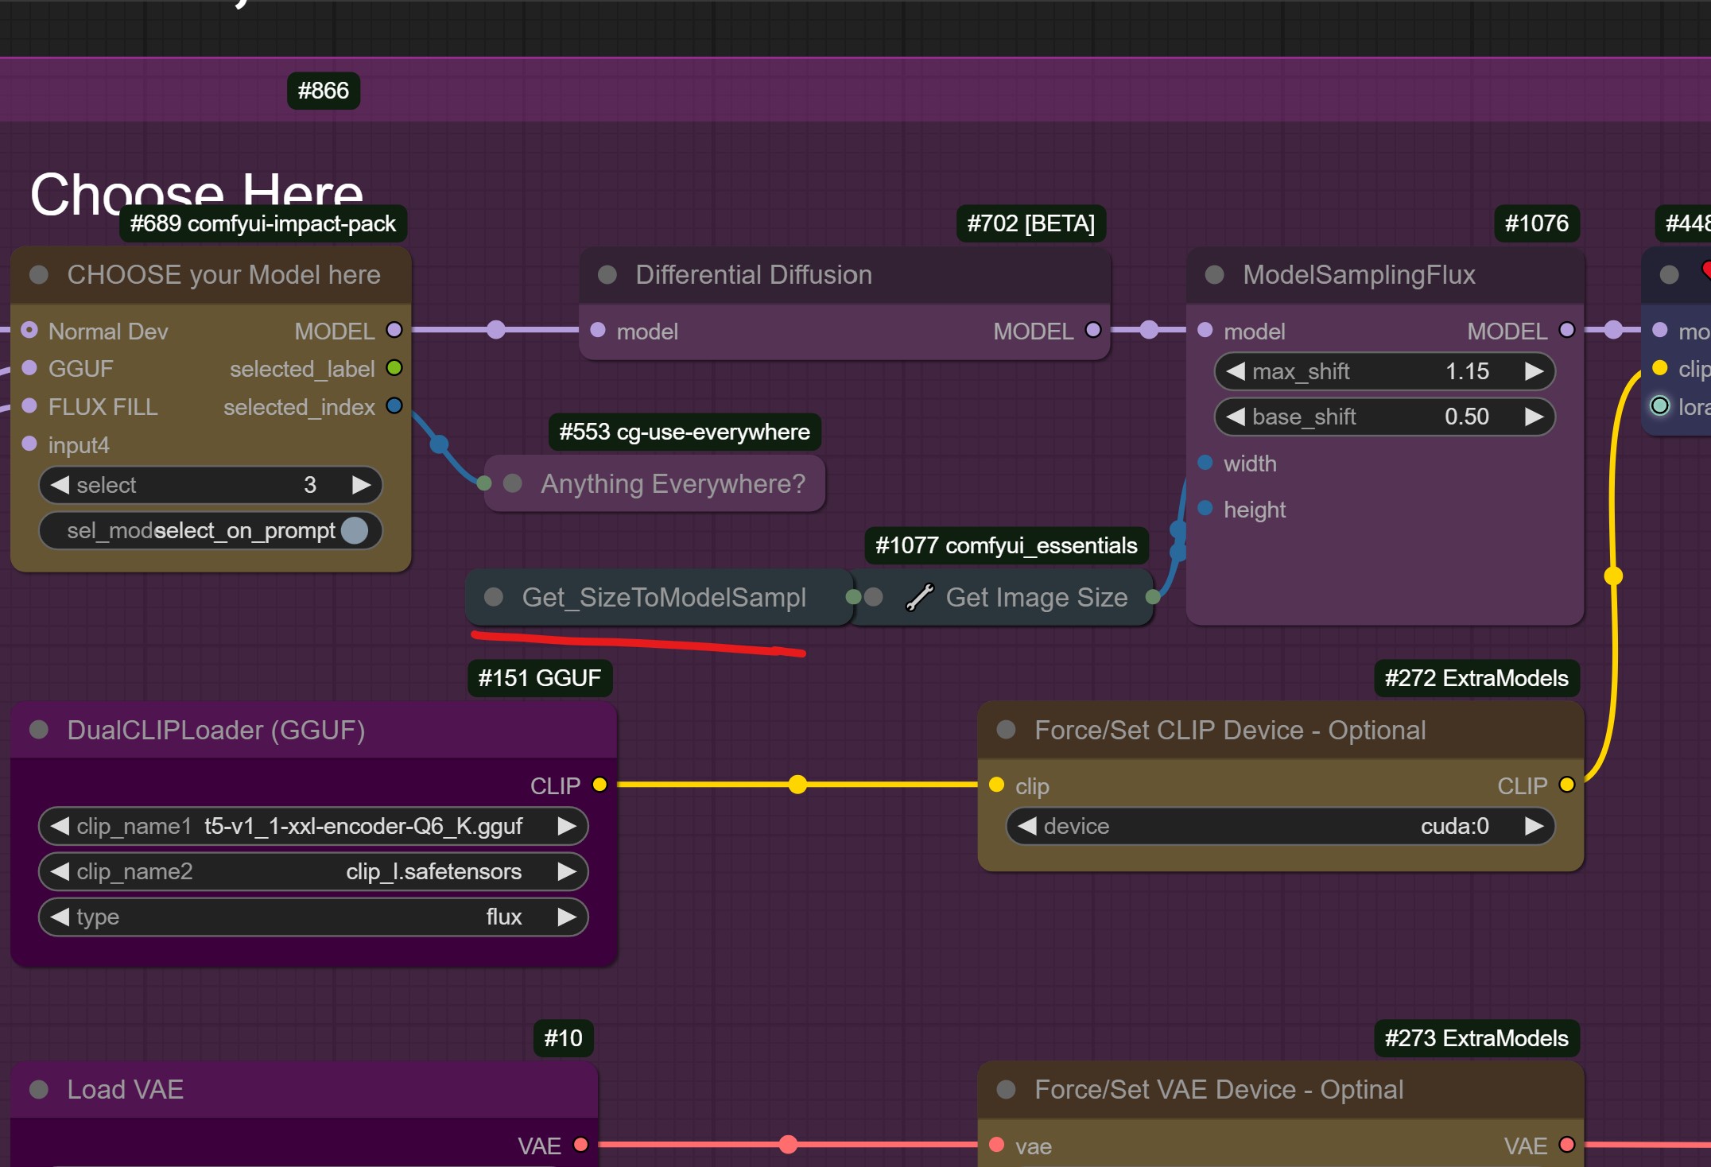Image resolution: width=1711 pixels, height=1167 pixels.
Task: Click the #689 comfyui-impact-pack badge
Action: click(262, 224)
